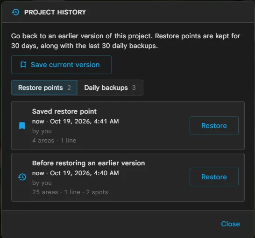The height and width of the screenshot is (238, 255).
Task: Click the Project History clock icon in header
Action: 15,12
